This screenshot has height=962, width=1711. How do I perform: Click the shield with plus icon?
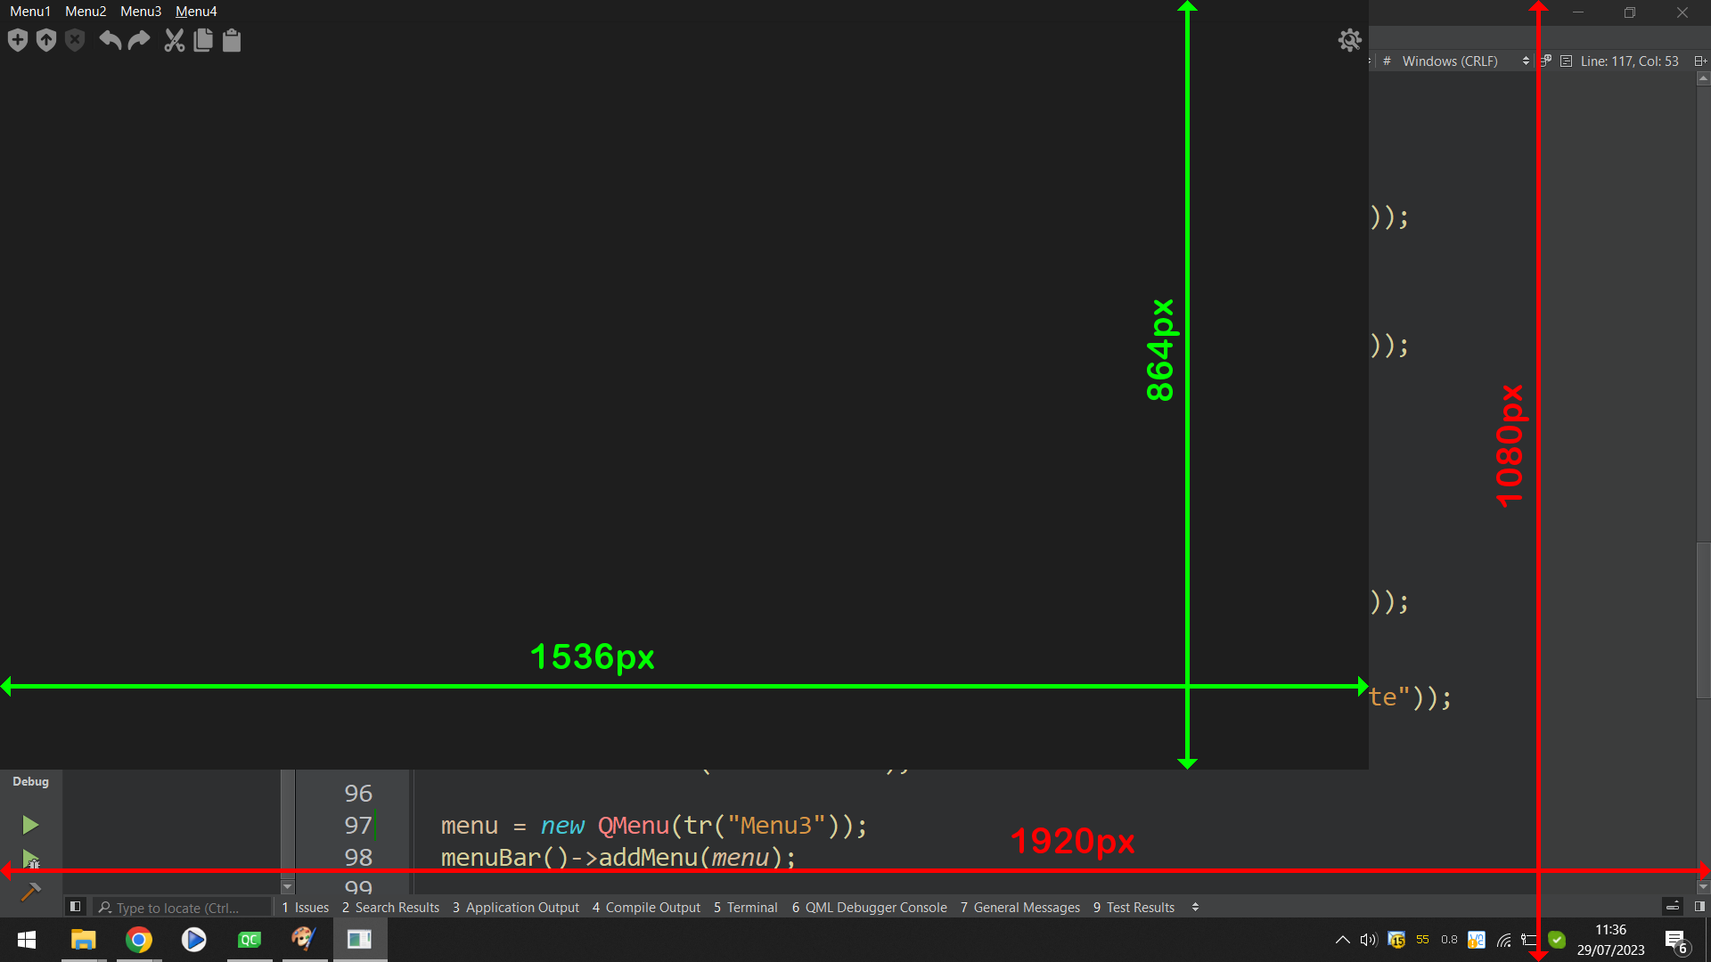(18, 40)
